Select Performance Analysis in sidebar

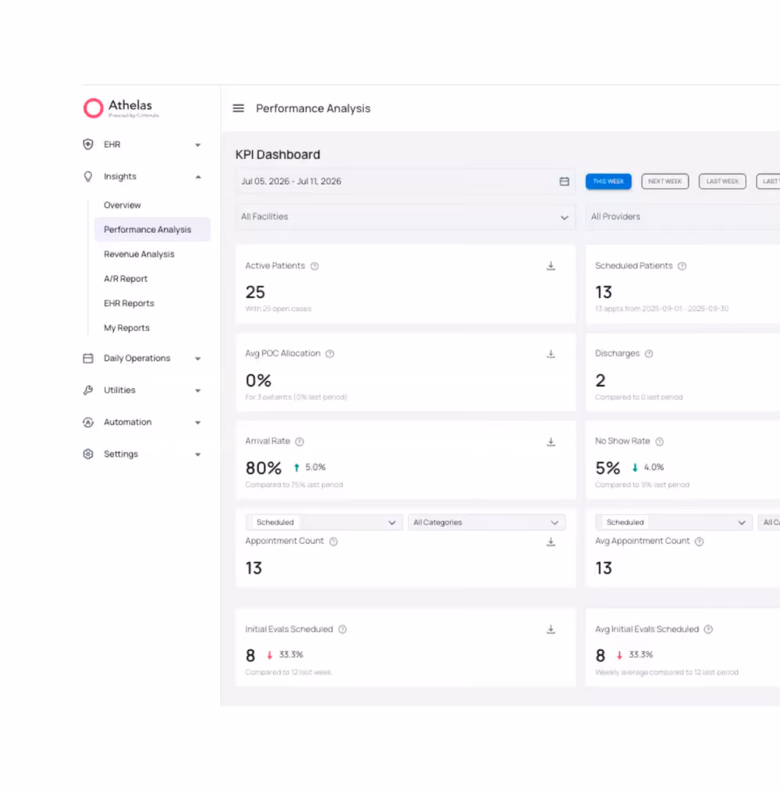(x=152, y=230)
